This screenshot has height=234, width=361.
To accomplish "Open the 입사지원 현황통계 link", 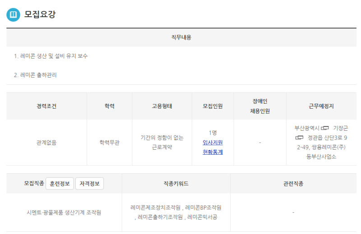I will click(x=213, y=147).
